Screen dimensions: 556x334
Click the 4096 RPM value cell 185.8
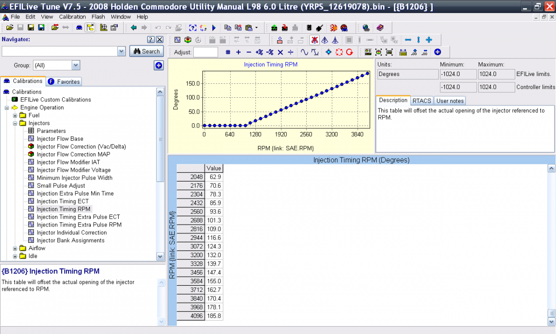214,316
